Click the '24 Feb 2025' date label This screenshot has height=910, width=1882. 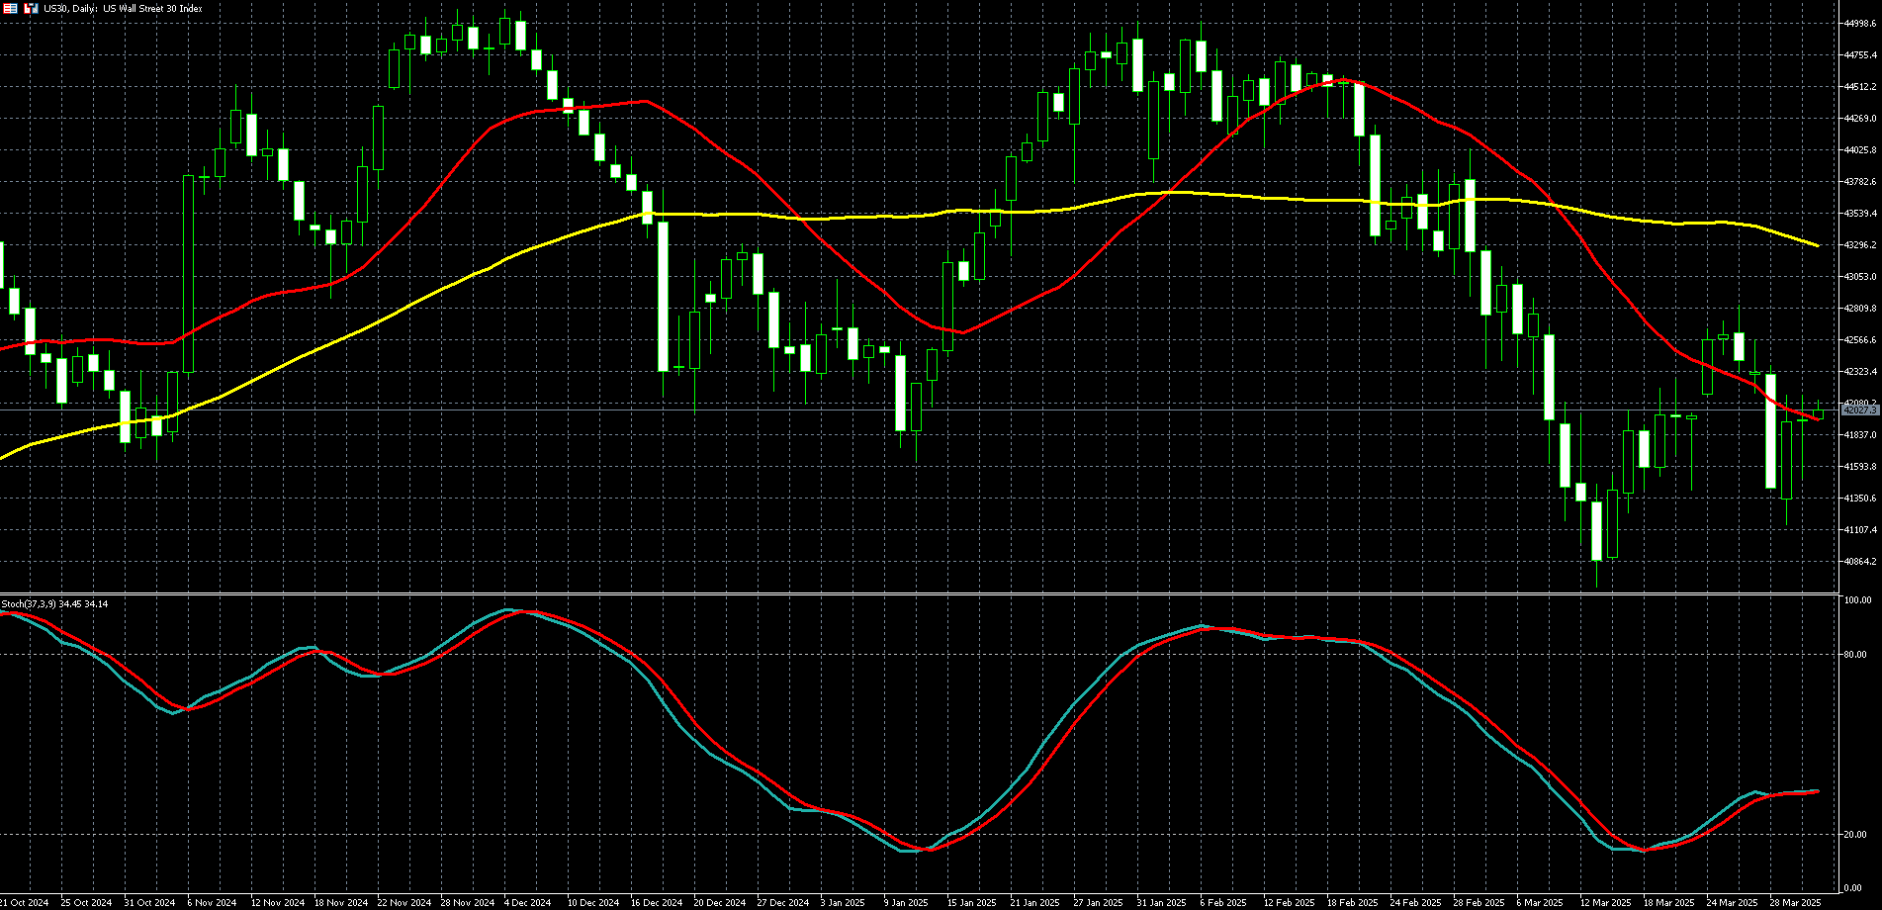[1415, 903]
